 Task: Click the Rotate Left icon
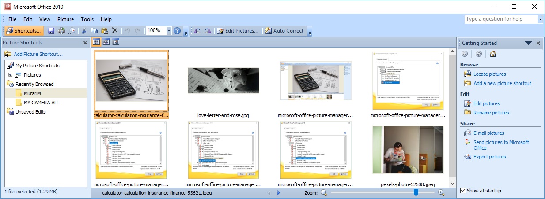coord(197,31)
